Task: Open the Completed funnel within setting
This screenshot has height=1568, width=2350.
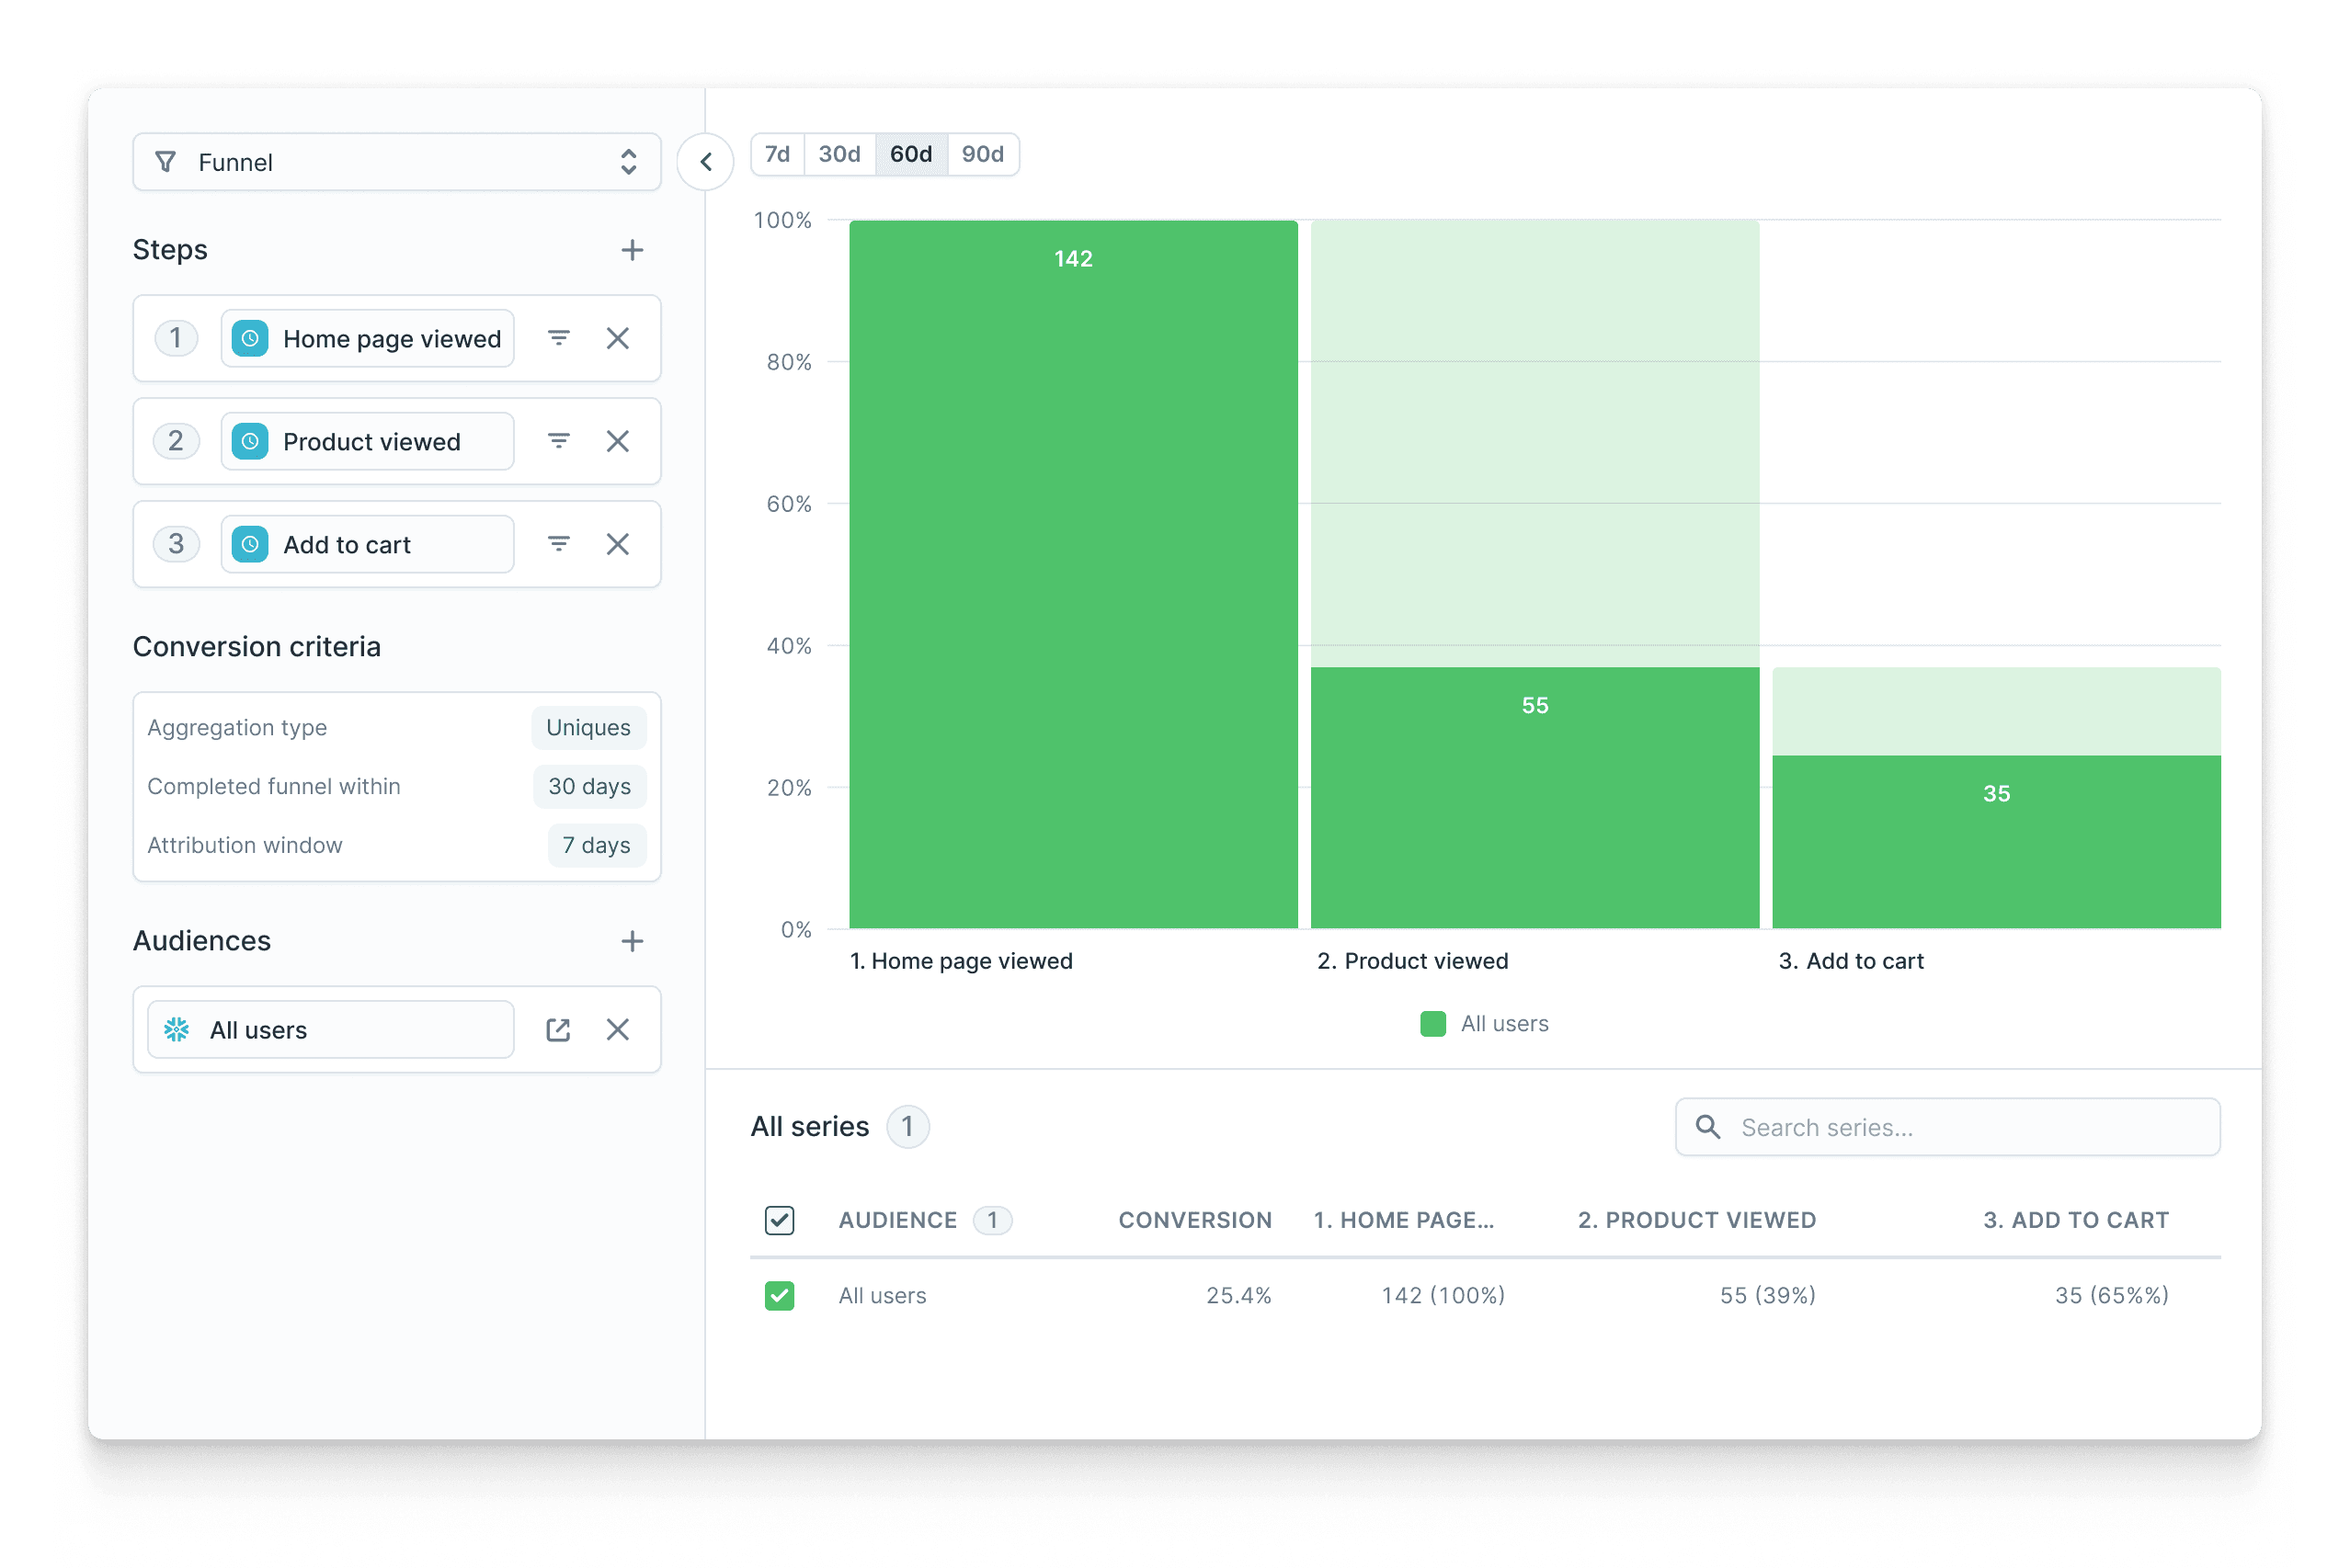Action: coord(589,786)
